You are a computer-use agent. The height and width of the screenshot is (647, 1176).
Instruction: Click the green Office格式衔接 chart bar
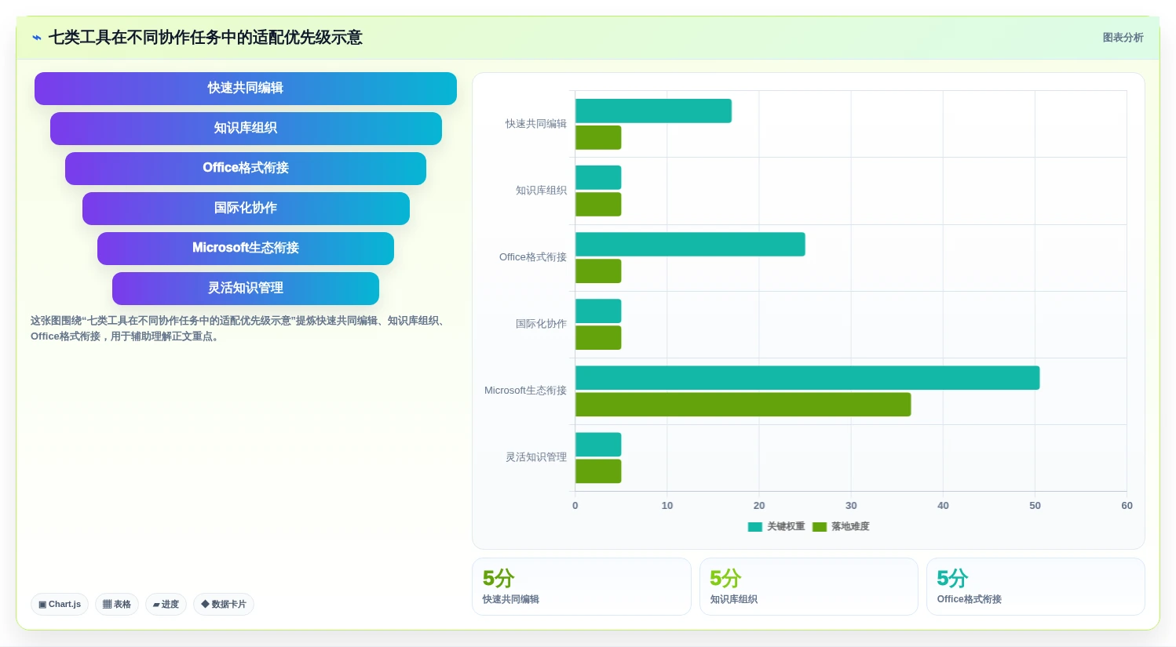[x=598, y=271]
